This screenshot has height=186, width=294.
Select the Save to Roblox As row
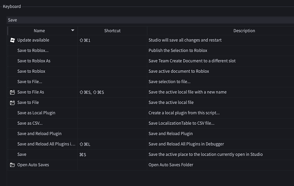click(34, 61)
